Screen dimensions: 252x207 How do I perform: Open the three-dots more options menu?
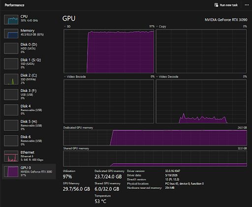pyautogui.click(x=247, y=5)
